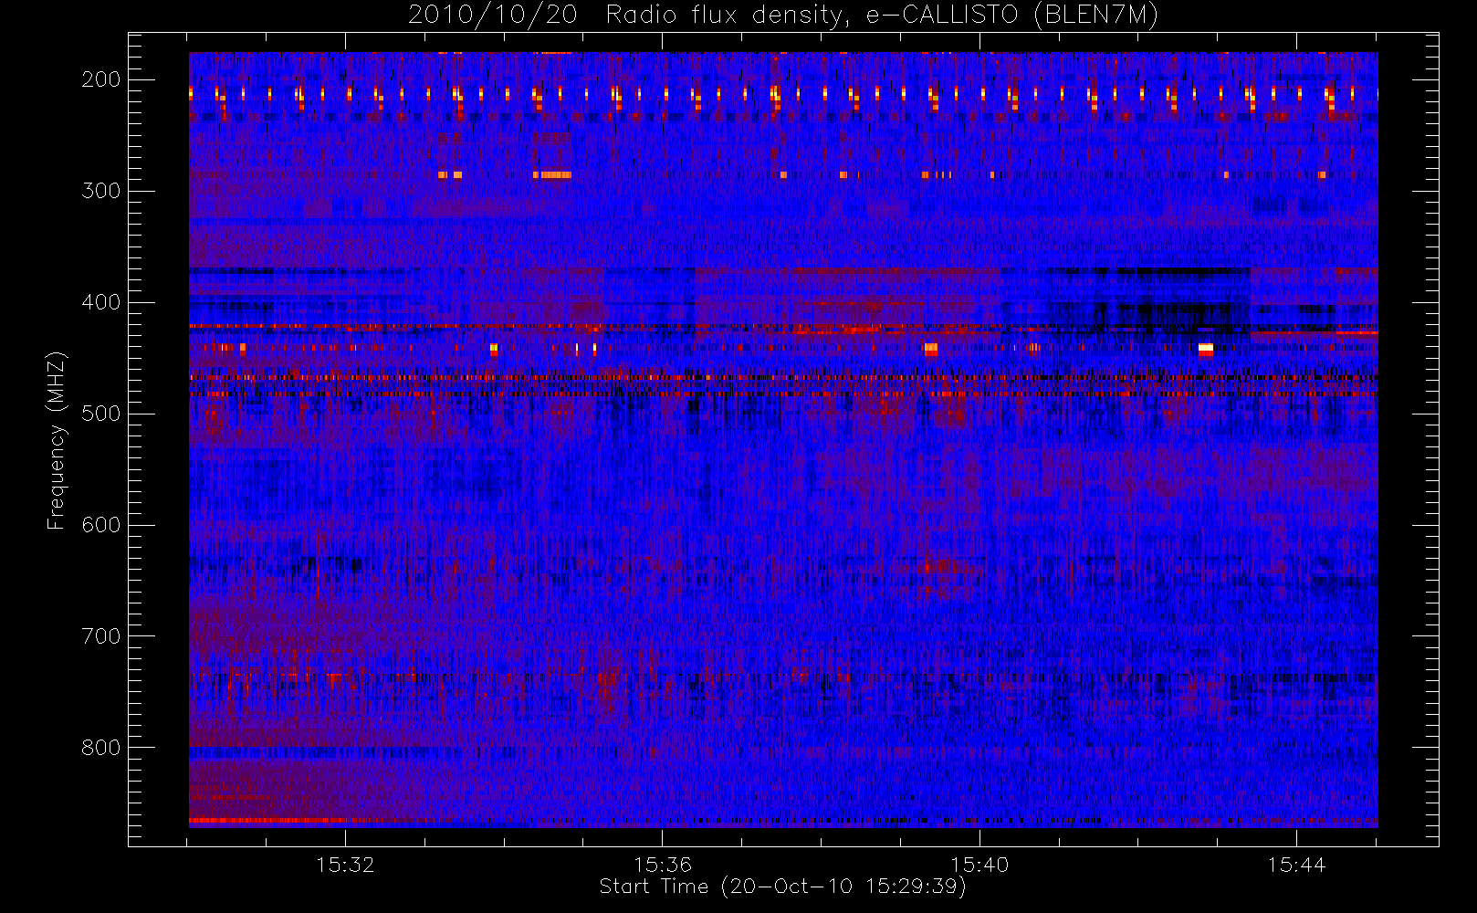Select the 300 frequency tick label
This screenshot has width=1477, height=913.
101,191
